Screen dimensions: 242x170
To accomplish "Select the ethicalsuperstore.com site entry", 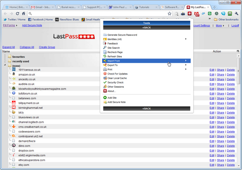I will (32, 160).
